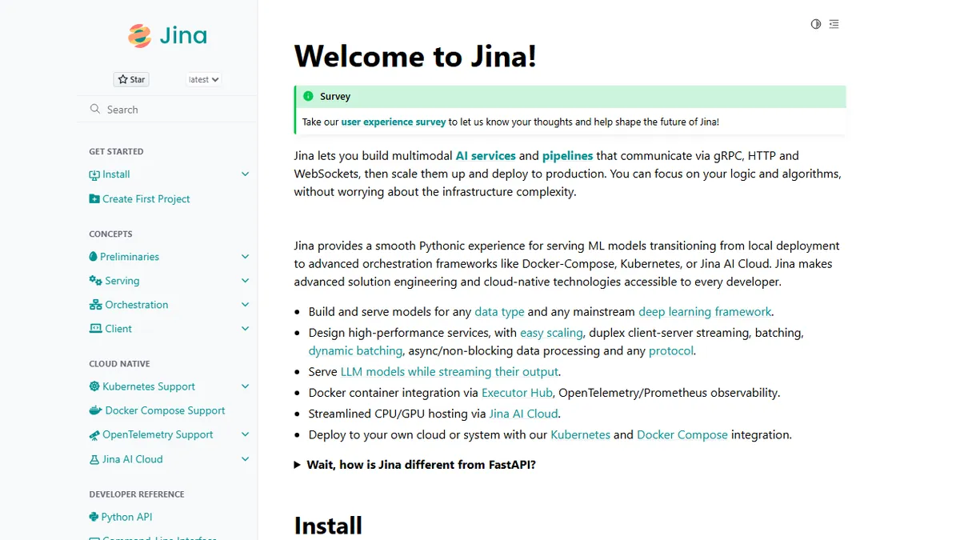The width and height of the screenshot is (960, 540).
Task: Click the CONCEPTS sidebar caption
Action: pyautogui.click(x=110, y=234)
